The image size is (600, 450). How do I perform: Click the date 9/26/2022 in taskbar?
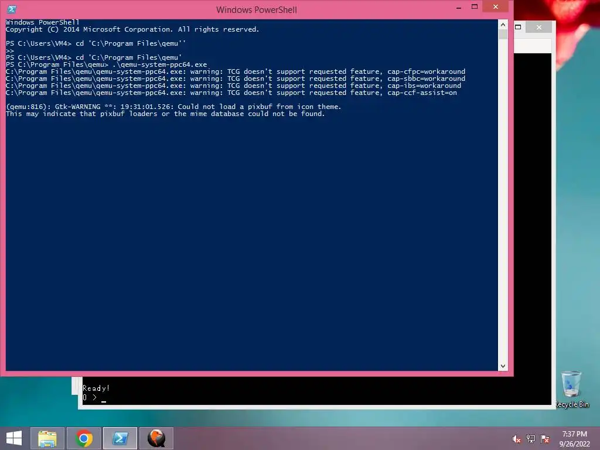point(574,444)
